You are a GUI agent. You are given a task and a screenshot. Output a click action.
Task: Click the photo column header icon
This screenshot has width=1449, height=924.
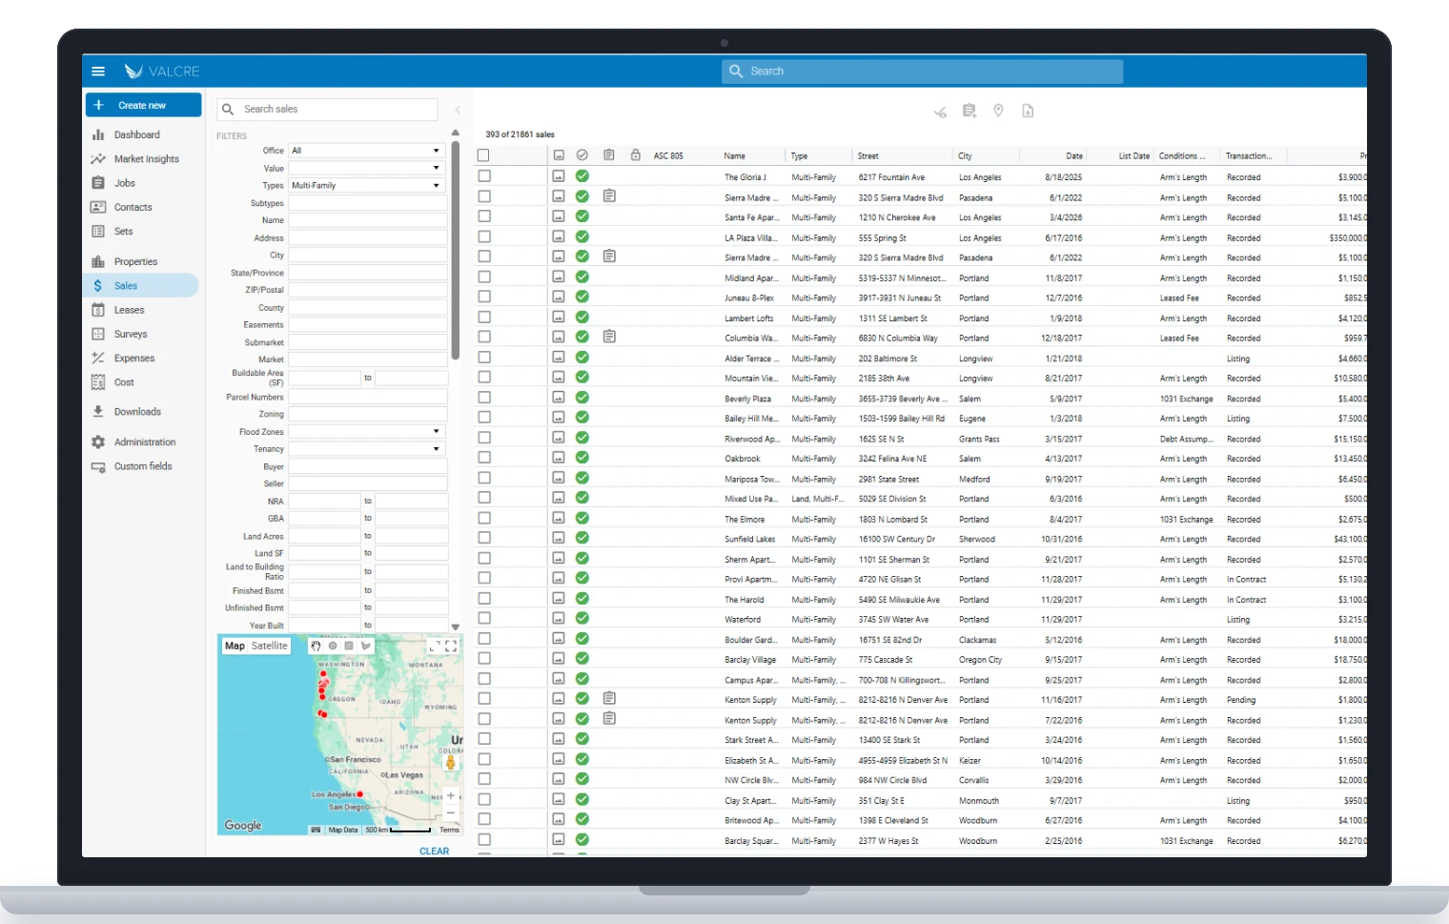(559, 155)
